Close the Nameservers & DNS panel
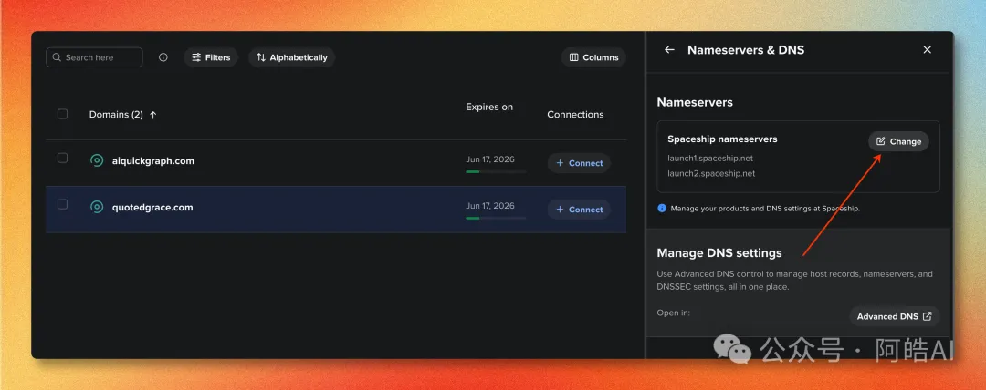The width and height of the screenshot is (986, 390). (x=927, y=49)
